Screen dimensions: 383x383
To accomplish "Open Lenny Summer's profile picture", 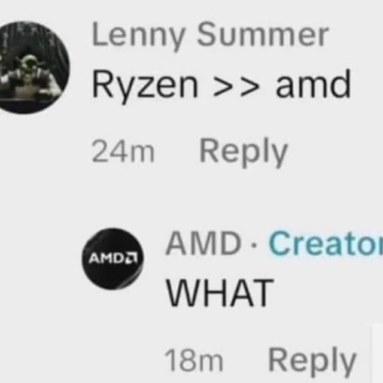I will 32,68.
